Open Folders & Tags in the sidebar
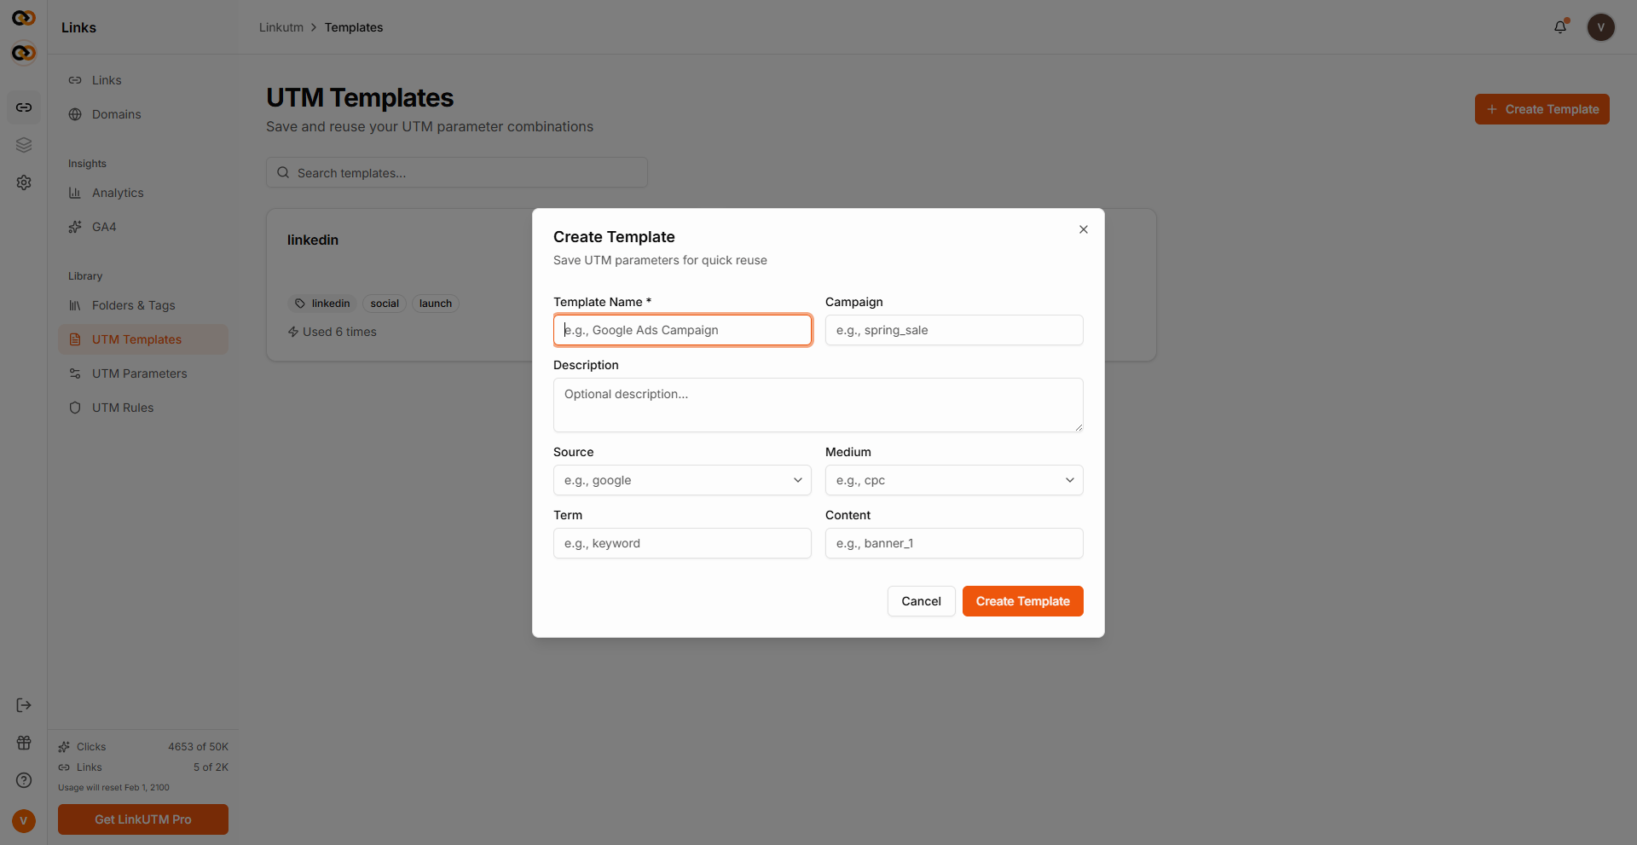 (x=143, y=305)
